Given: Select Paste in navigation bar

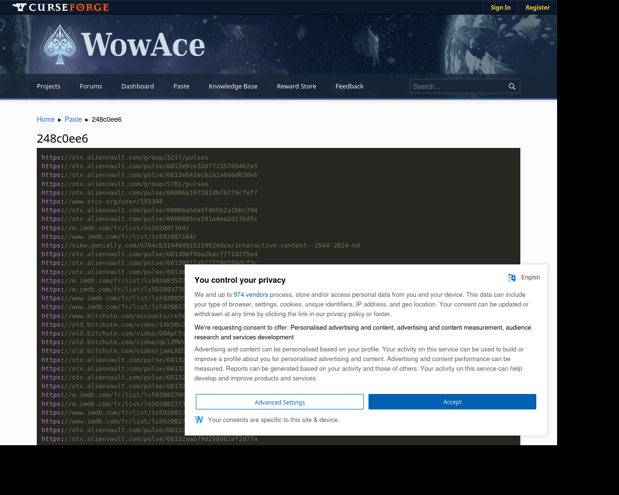Looking at the screenshot, I should (181, 87).
